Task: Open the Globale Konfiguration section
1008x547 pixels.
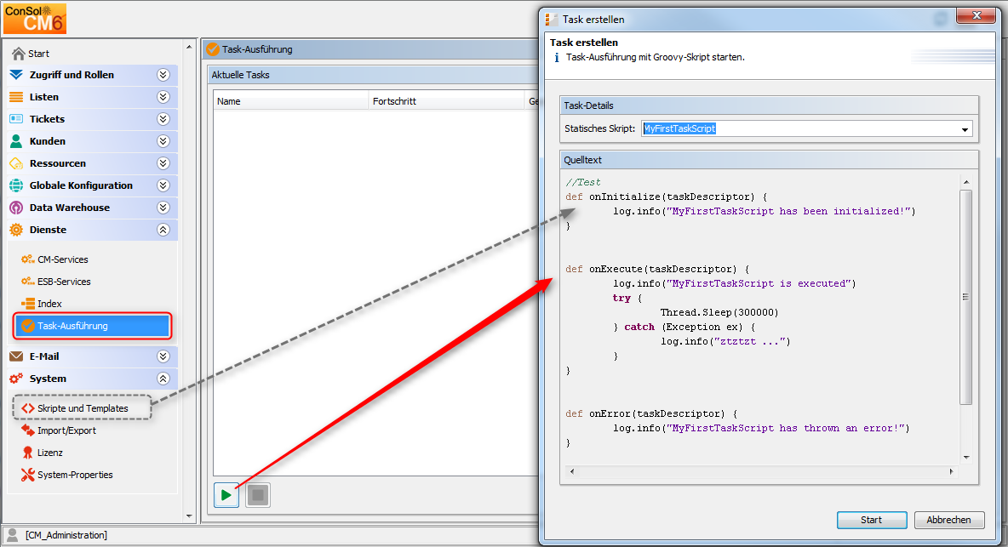Action: click(81, 185)
